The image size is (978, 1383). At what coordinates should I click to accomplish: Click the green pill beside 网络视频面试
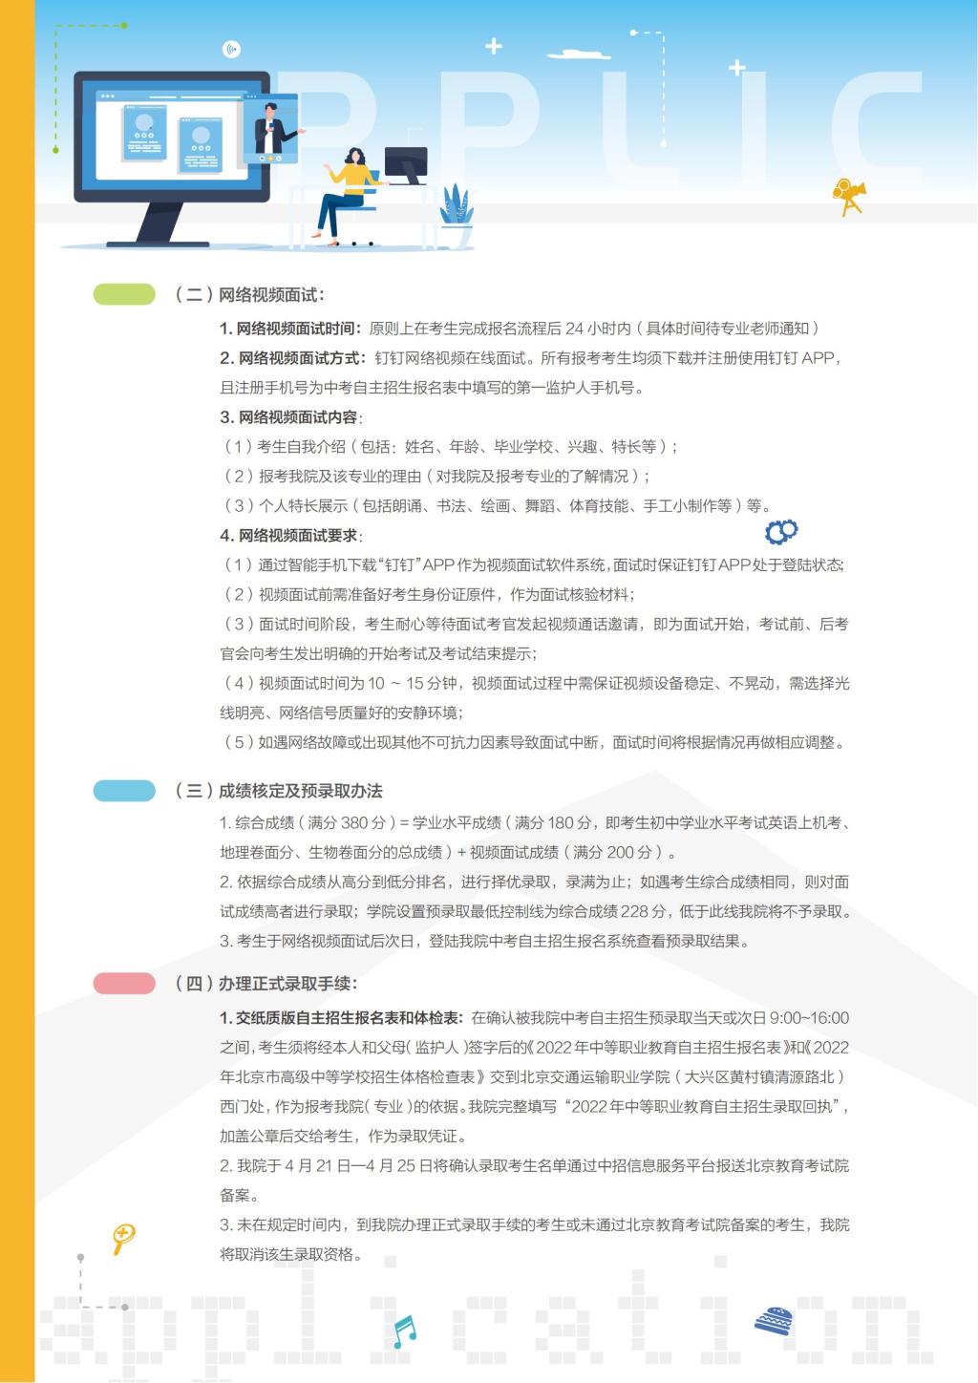point(124,294)
